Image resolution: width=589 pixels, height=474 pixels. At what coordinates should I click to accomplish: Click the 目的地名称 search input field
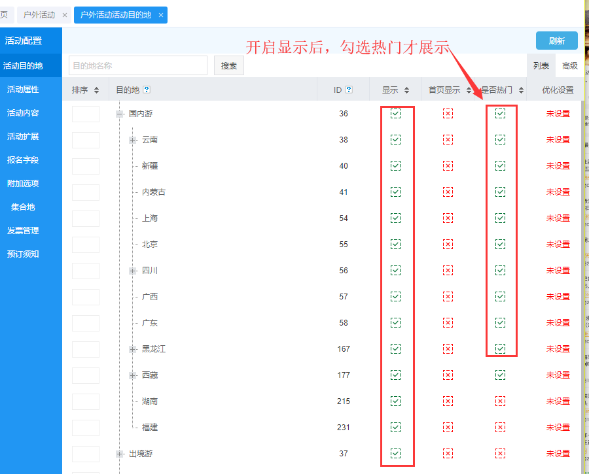tap(137, 66)
